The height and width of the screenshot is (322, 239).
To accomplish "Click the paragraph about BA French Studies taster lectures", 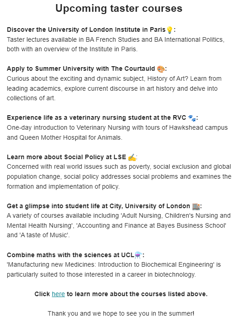I will [x=116, y=44].
